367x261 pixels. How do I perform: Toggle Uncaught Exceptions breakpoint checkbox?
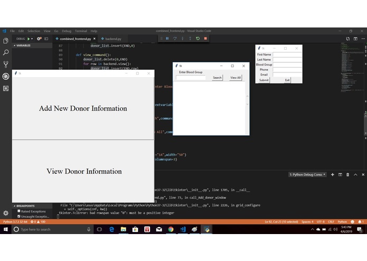point(19,216)
